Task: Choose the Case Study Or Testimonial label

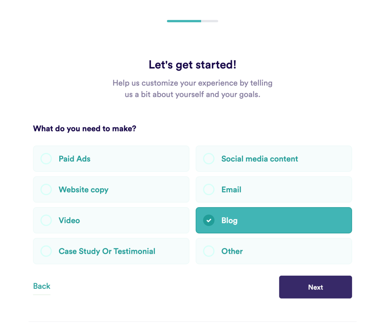Action: click(107, 251)
